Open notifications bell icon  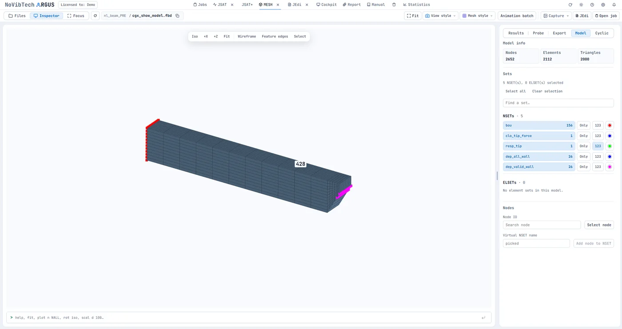click(x=614, y=5)
